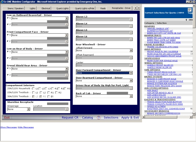Check R1 under 20A/110V Household

click(x=52, y=89)
